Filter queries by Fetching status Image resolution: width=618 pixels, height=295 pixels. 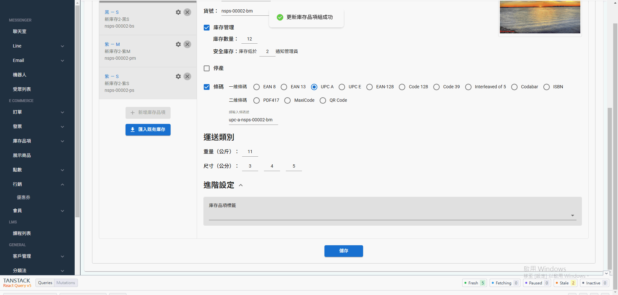pos(505,283)
